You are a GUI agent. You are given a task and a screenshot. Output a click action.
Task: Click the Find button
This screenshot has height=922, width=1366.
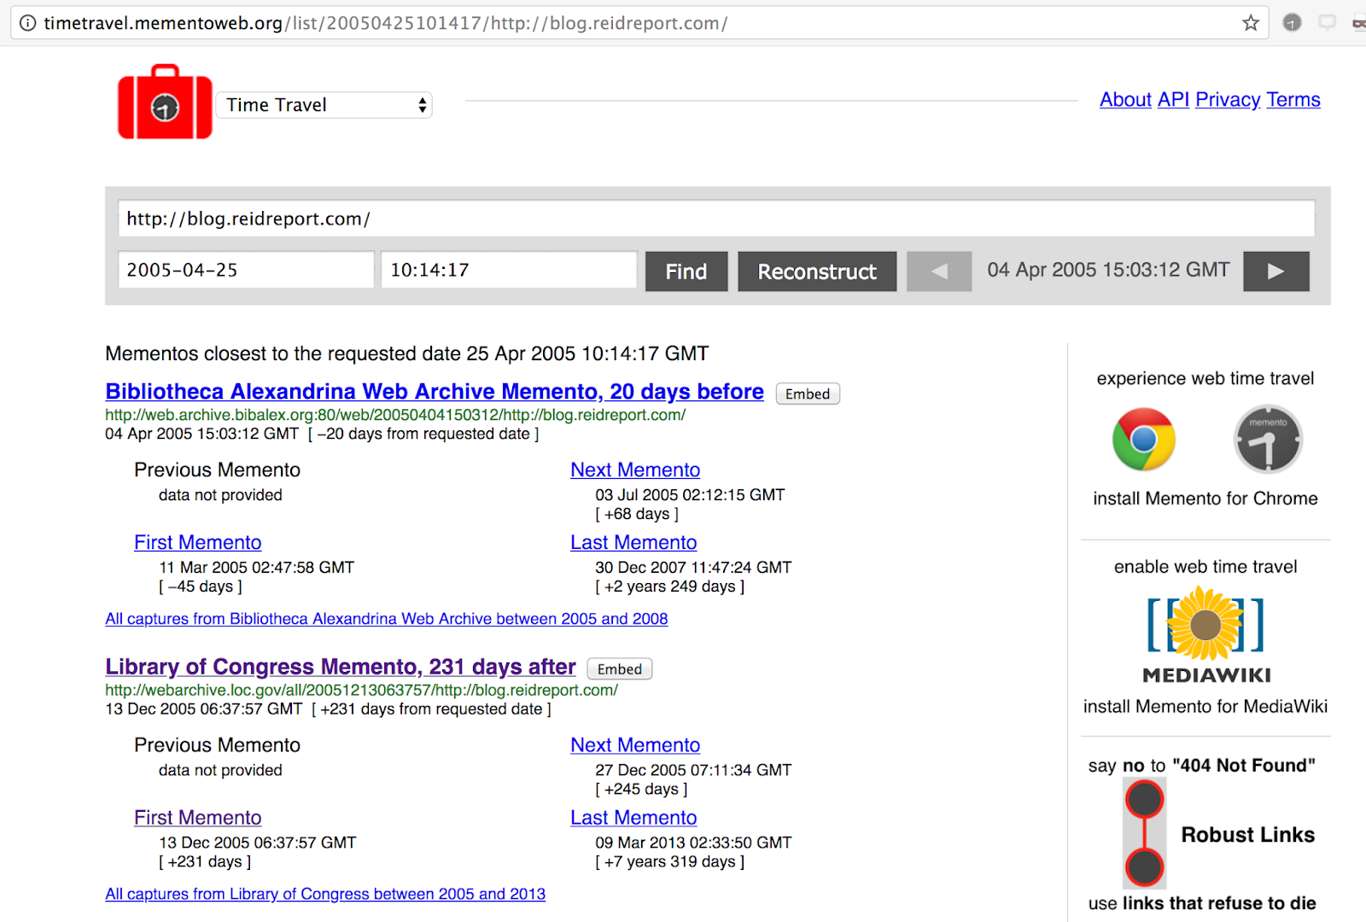[x=686, y=271]
